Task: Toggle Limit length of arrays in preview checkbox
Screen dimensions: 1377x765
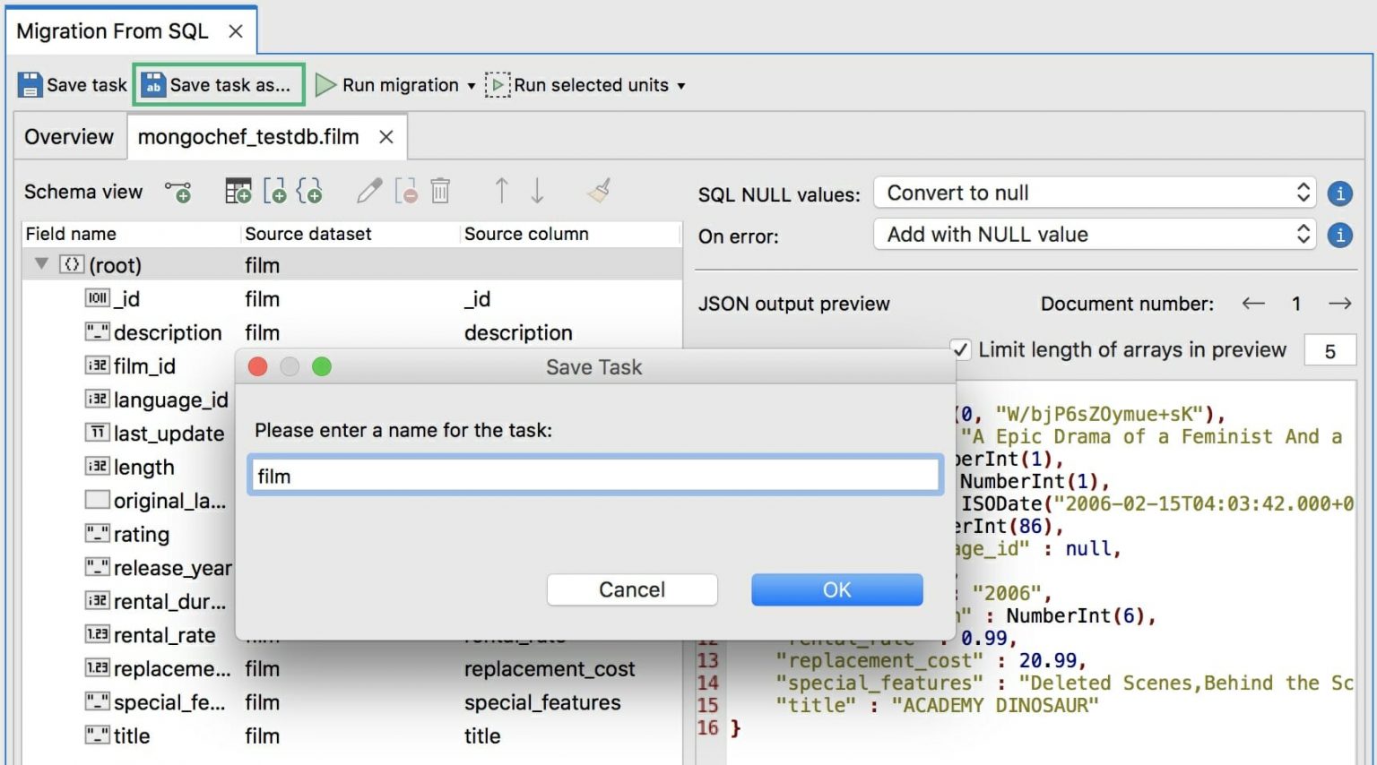Action: coord(960,349)
